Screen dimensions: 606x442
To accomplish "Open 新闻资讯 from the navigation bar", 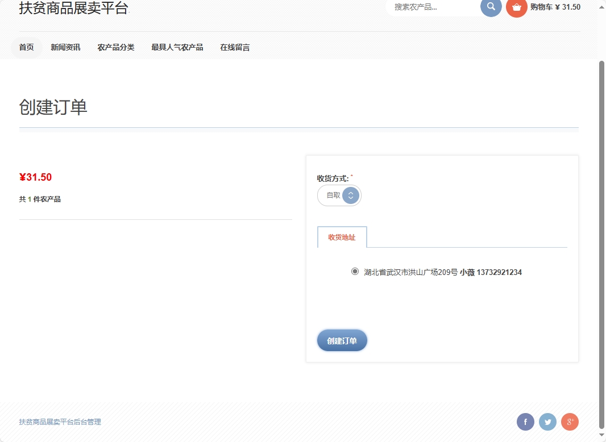I will [65, 47].
